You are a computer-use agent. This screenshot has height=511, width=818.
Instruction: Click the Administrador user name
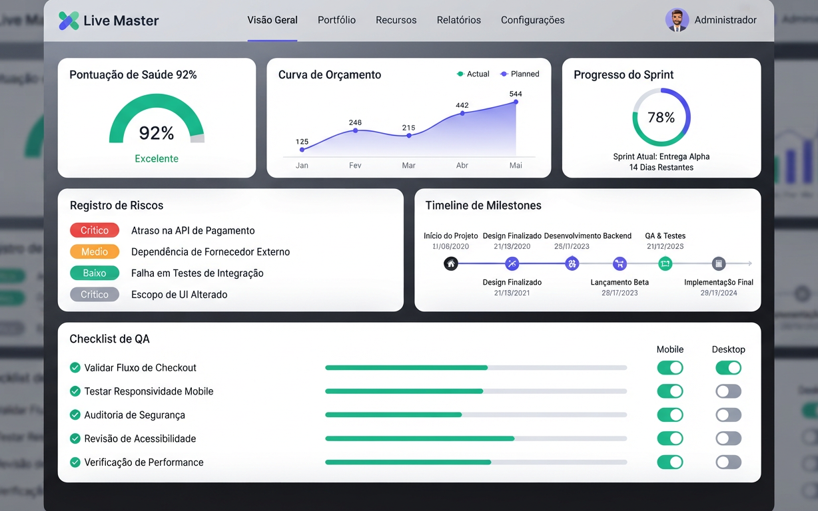click(x=725, y=20)
